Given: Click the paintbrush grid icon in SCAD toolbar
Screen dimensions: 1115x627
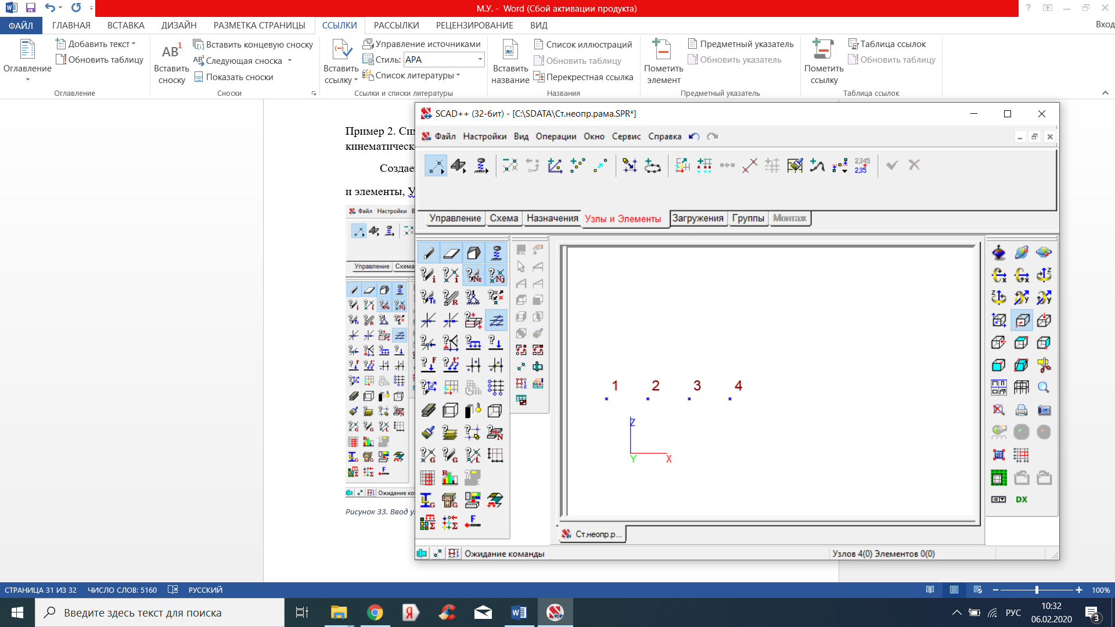Looking at the screenshot, I should pos(794,165).
